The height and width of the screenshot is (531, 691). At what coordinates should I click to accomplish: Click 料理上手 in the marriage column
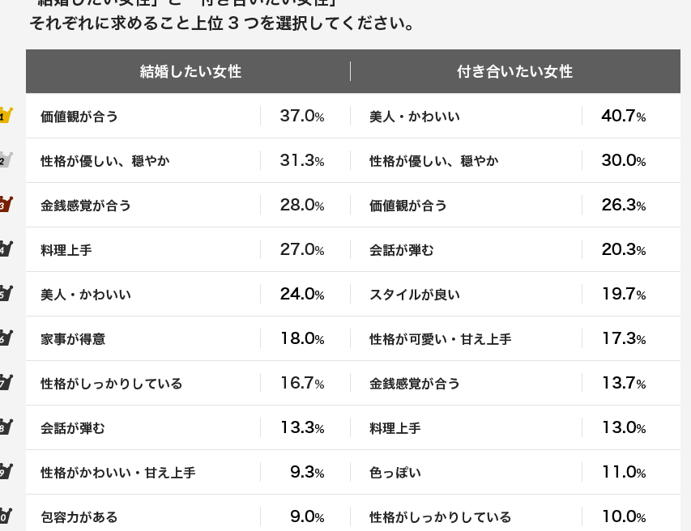(x=66, y=250)
